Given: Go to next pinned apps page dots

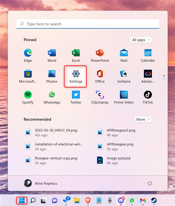Looking at the screenshot, I should pos(164,77).
